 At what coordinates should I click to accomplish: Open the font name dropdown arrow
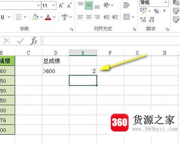coord(38,5)
